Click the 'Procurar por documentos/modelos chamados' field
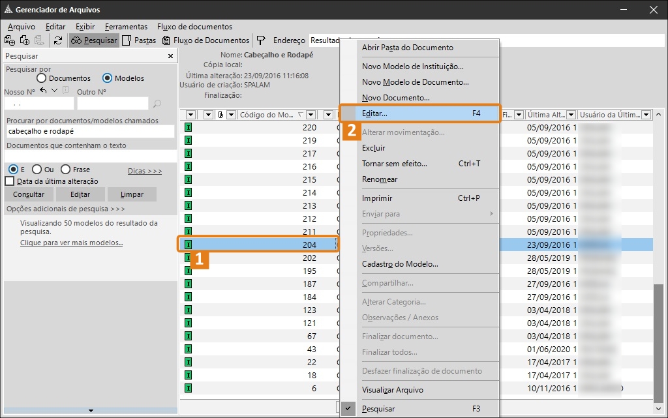 [x=90, y=132]
